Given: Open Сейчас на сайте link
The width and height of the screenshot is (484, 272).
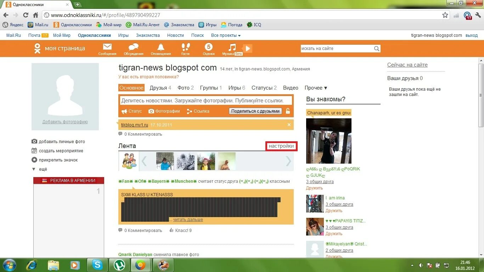Looking at the screenshot, I should click(x=407, y=65).
